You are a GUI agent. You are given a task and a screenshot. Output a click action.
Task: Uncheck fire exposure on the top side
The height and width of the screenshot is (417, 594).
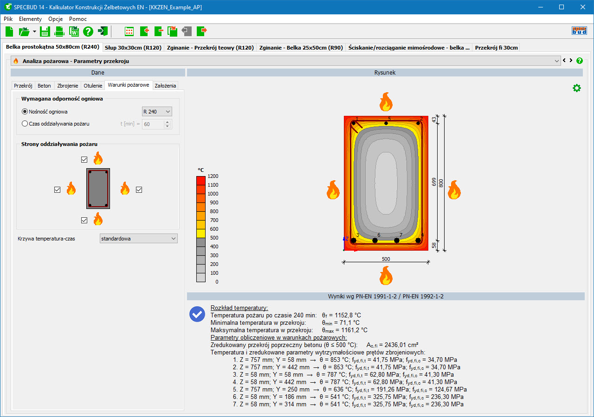pos(84,159)
